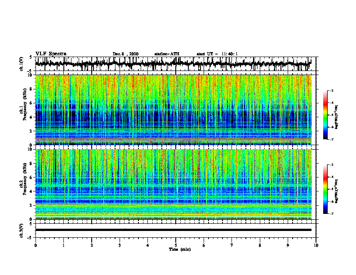Screen dimensions: 356x275
Task: Select the "8" kHz tick on ch.1 axis
Action: click(x=31, y=89)
